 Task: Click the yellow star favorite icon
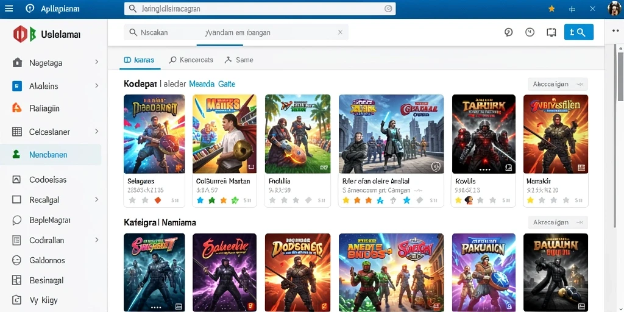coord(551,9)
